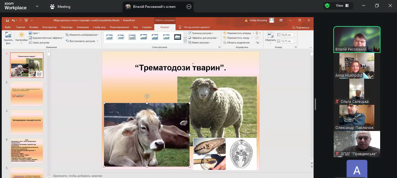Select the black-framed picture style thumbnail
The width and height of the screenshot is (397, 178).
click(x=178, y=37)
